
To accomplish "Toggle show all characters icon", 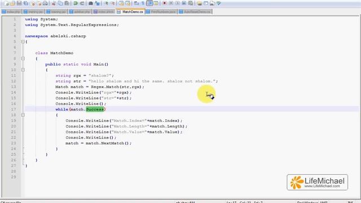I will tap(143, 3).
